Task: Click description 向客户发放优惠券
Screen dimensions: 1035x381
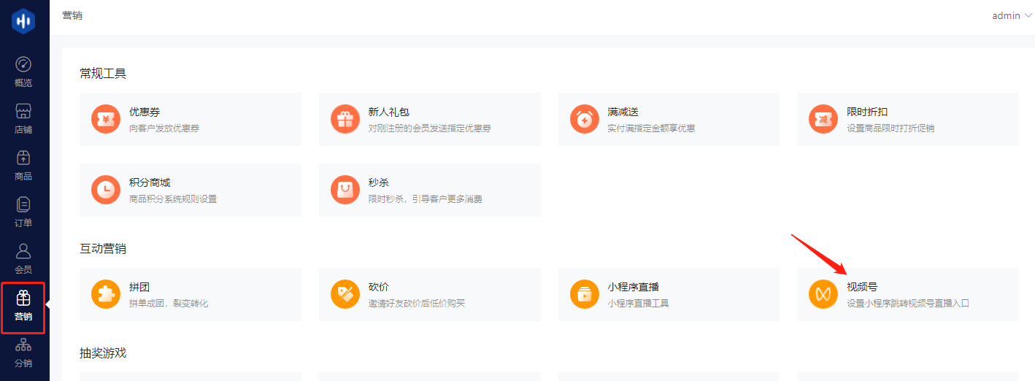Action: pos(164,128)
